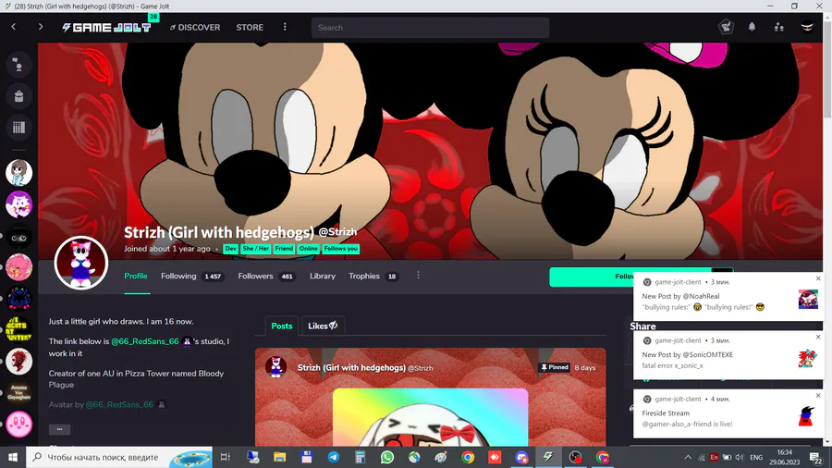Open the red skull community avatar
The image size is (832, 468).
click(x=18, y=362)
